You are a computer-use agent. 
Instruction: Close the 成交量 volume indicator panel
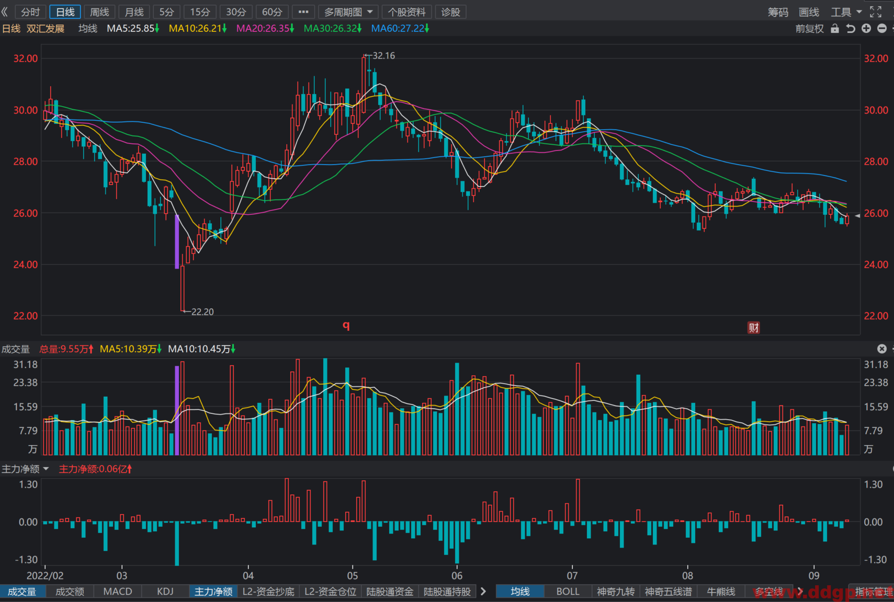pos(882,349)
